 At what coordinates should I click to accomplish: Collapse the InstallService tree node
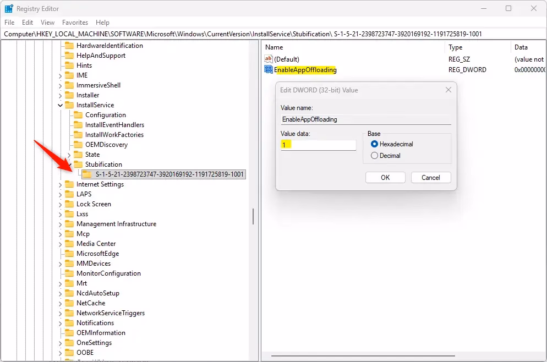60,105
